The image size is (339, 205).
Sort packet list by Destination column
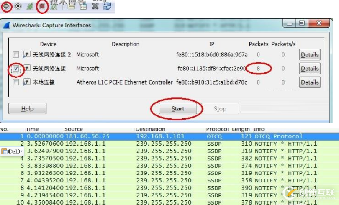point(150,129)
